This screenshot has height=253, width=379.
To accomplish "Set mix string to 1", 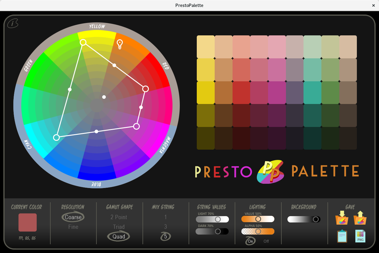I will click(x=166, y=217).
